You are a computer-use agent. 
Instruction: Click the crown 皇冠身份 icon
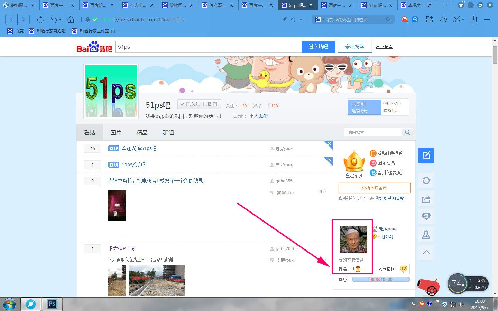coord(353,162)
